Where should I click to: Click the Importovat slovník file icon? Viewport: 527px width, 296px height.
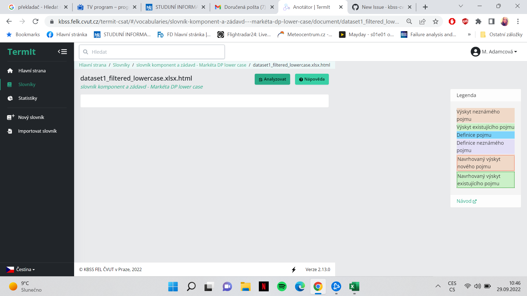pos(10,131)
